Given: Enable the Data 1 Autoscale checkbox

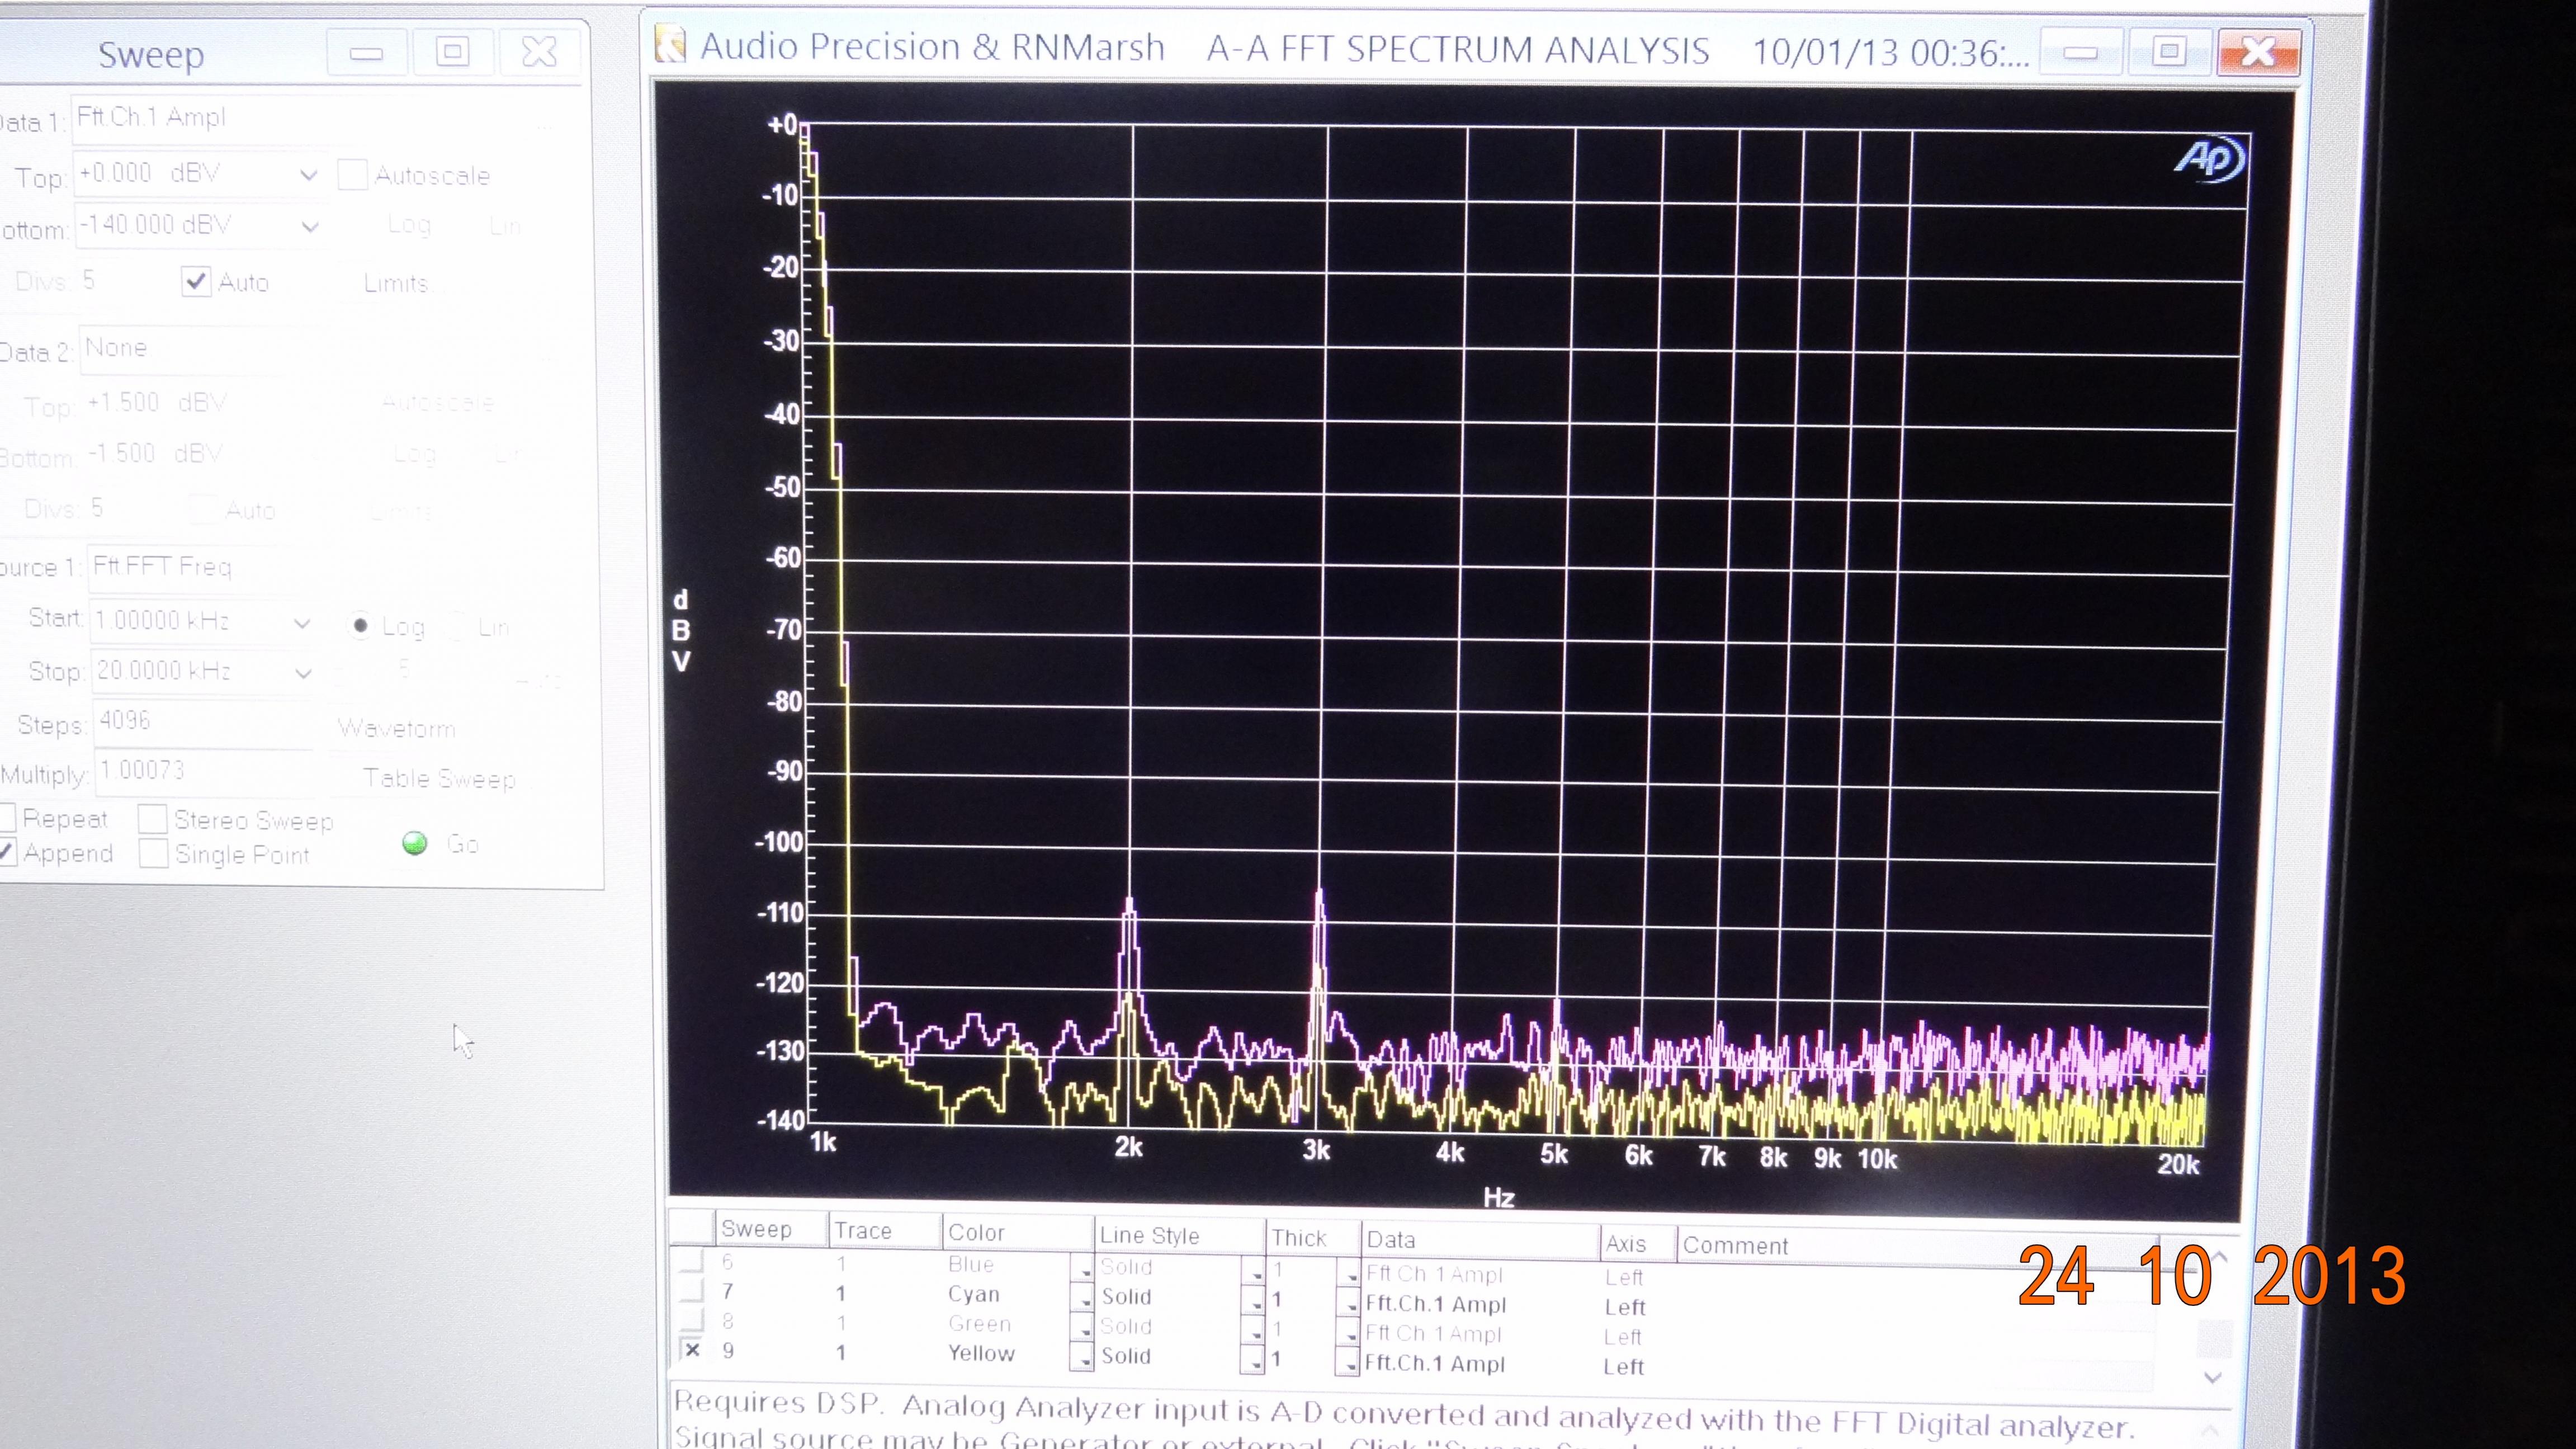Looking at the screenshot, I should pos(352,175).
